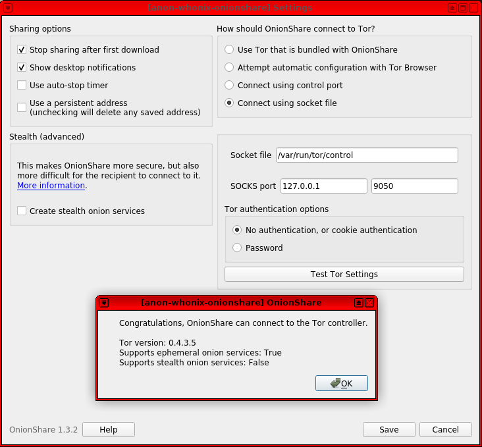Viewport: 482px width, 447px height.
Task: Open the More information link
Action: [51, 186]
